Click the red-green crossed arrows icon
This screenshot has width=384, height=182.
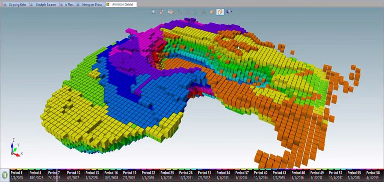tap(204, 12)
